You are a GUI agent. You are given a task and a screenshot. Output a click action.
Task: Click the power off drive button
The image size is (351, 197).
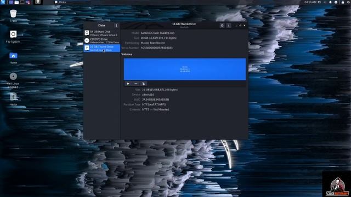coord(222,26)
